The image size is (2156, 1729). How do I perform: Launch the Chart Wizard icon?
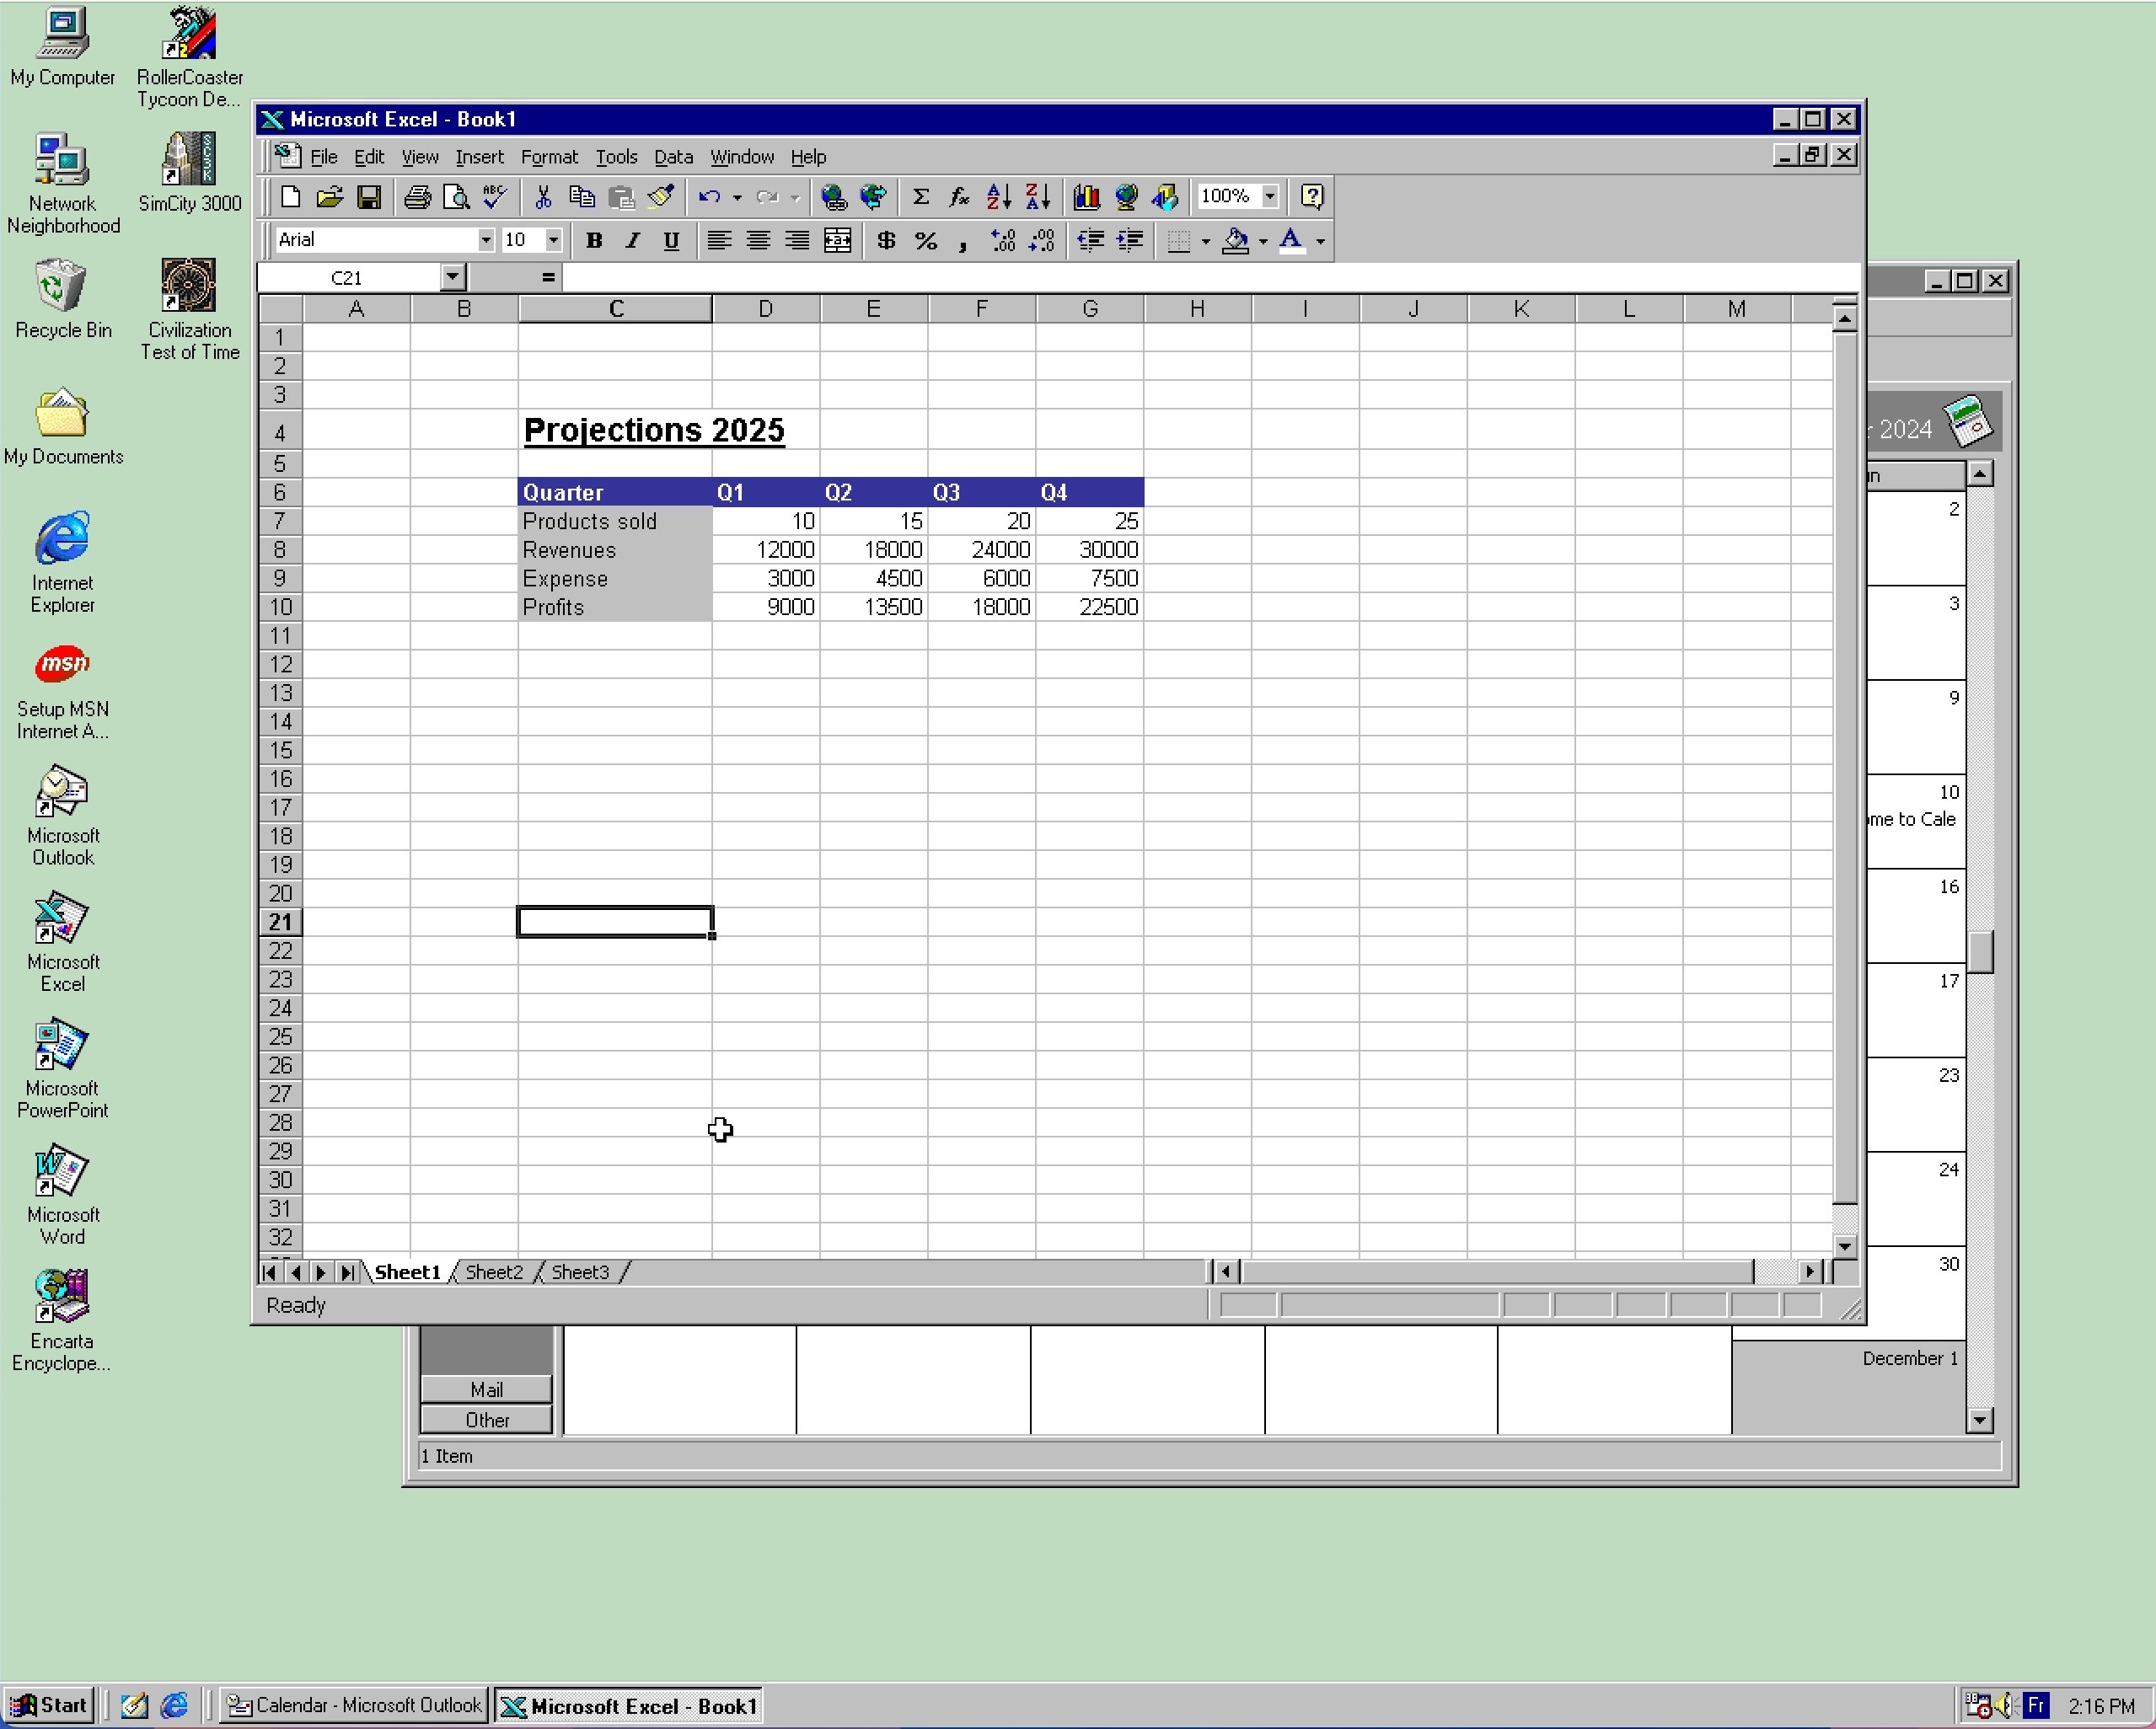tap(1087, 197)
